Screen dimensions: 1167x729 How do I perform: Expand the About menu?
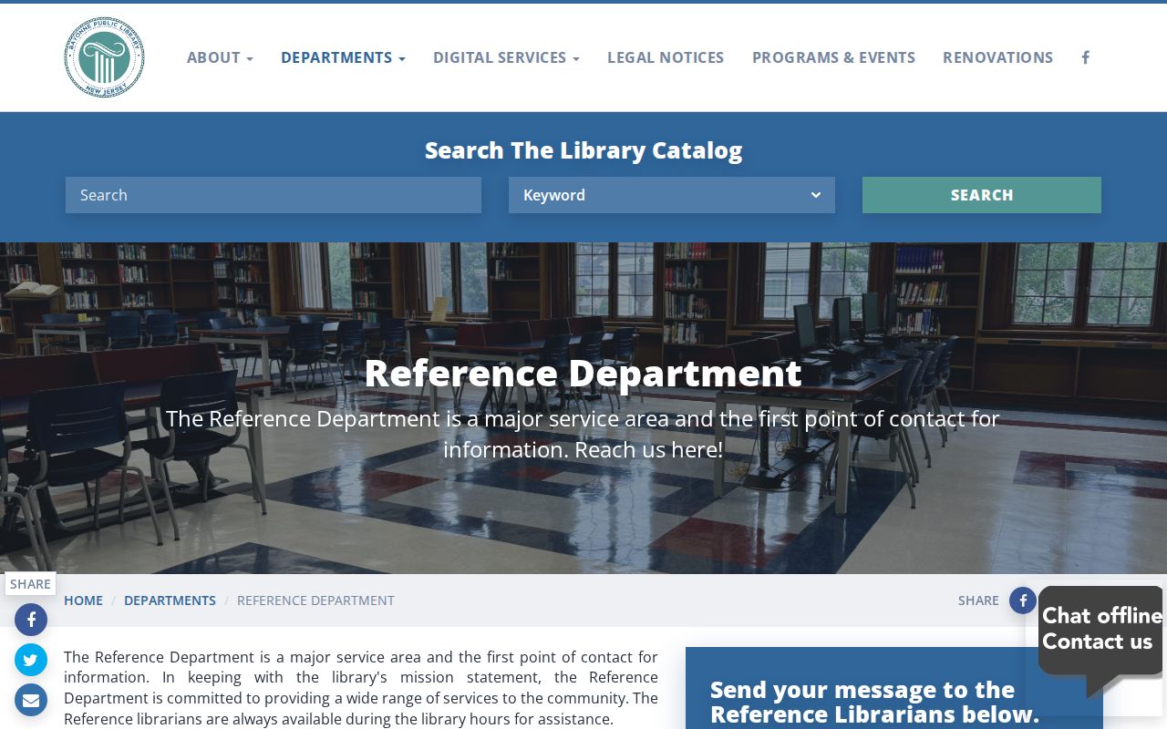coord(220,57)
